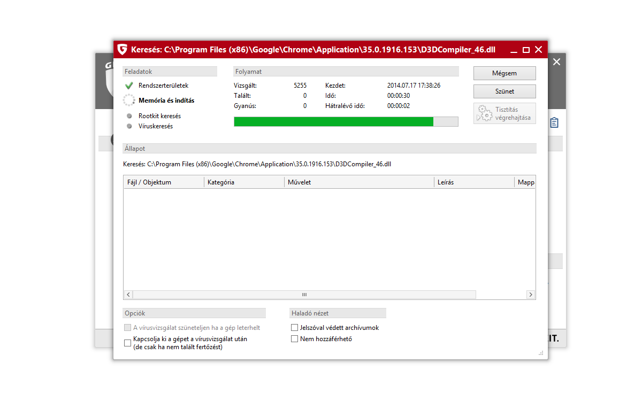Click the green checkmark beside Rendszerterületek
This screenshot has height=401, width=642.
(x=128, y=86)
